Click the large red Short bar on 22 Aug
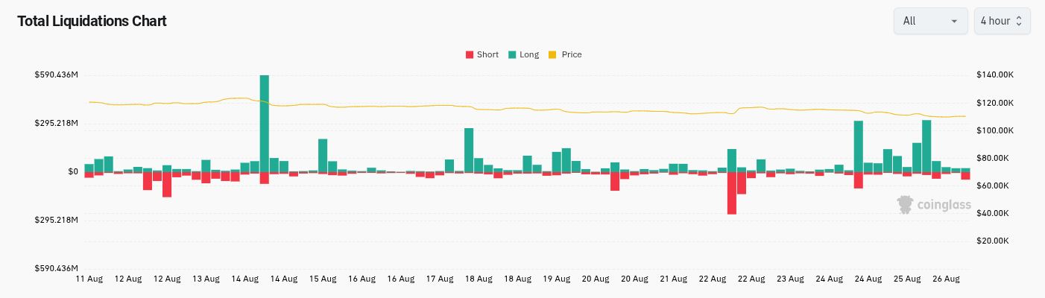1045x298 pixels. coord(732,194)
